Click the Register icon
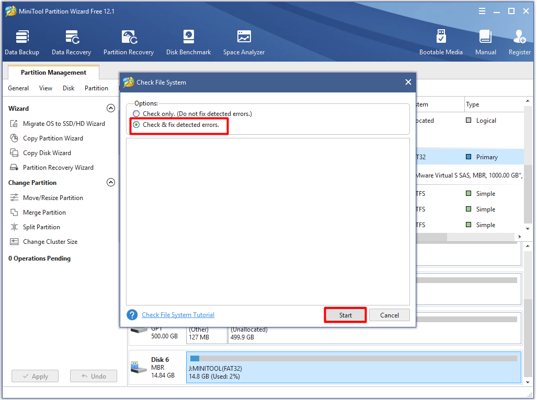Viewport: 537px width, 400px height. pyautogui.click(x=520, y=37)
